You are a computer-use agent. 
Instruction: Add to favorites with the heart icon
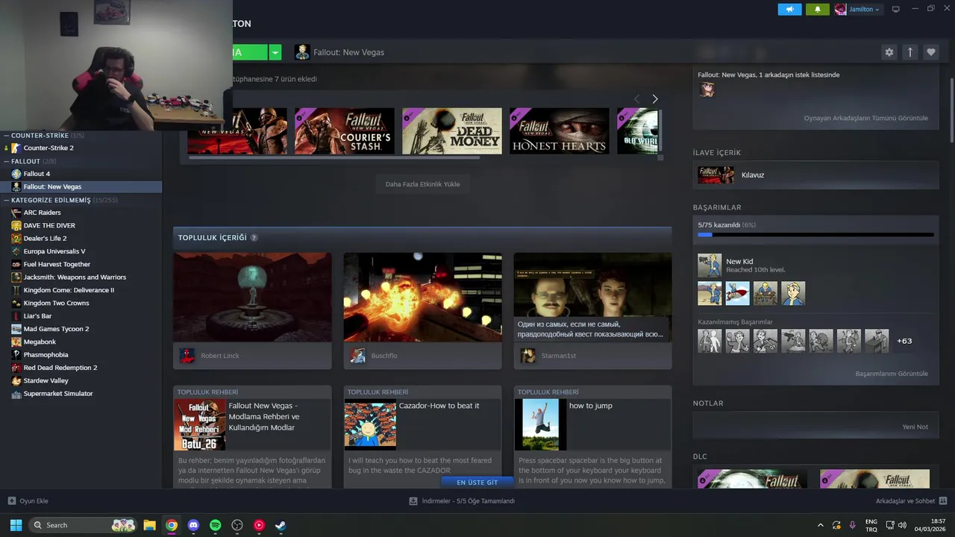click(930, 52)
